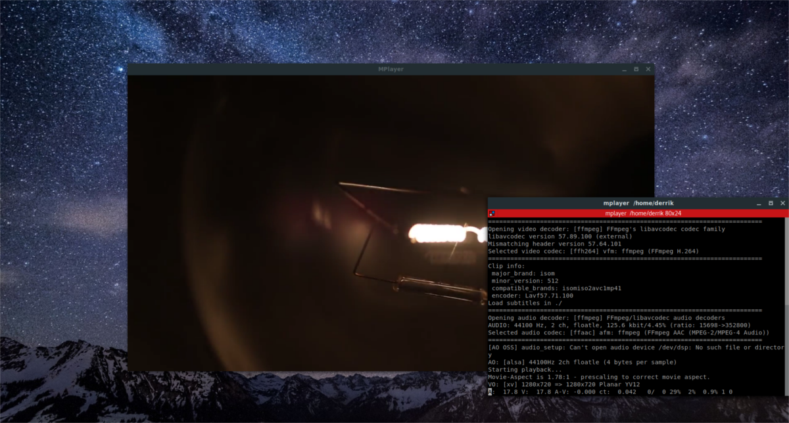This screenshot has height=423, width=789.
Task: Close the mplayer /home/derrik terminal window
Action: click(x=782, y=204)
